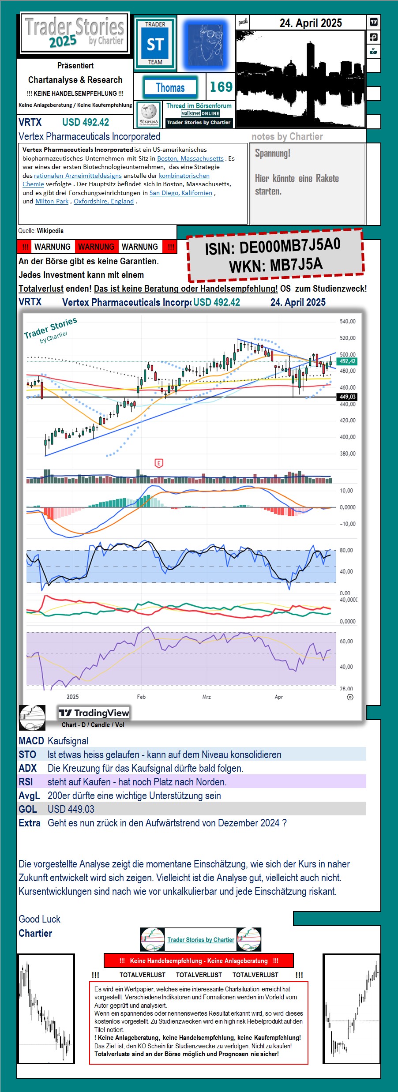This screenshot has height=1092, width=398.
Task: Open footer Trader Stories by Chartier link
Action: coord(201,940)
